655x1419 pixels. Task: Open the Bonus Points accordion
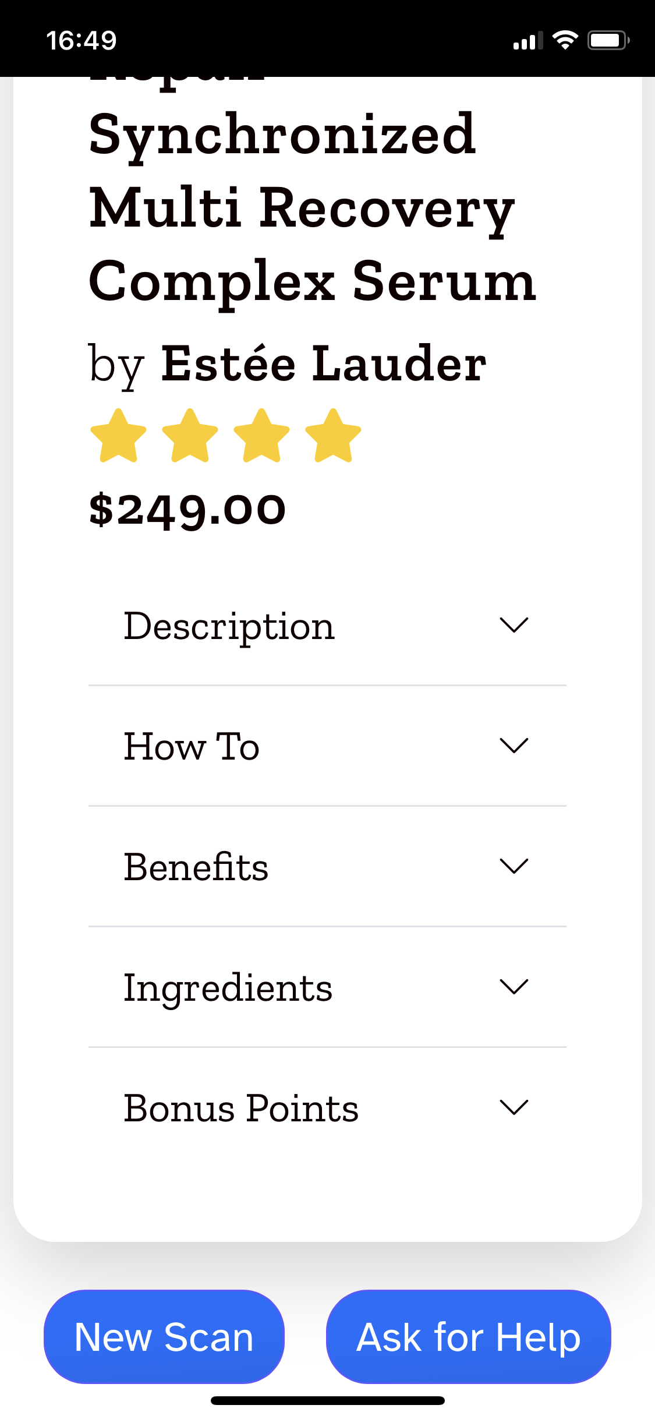tap(327, 1107)
